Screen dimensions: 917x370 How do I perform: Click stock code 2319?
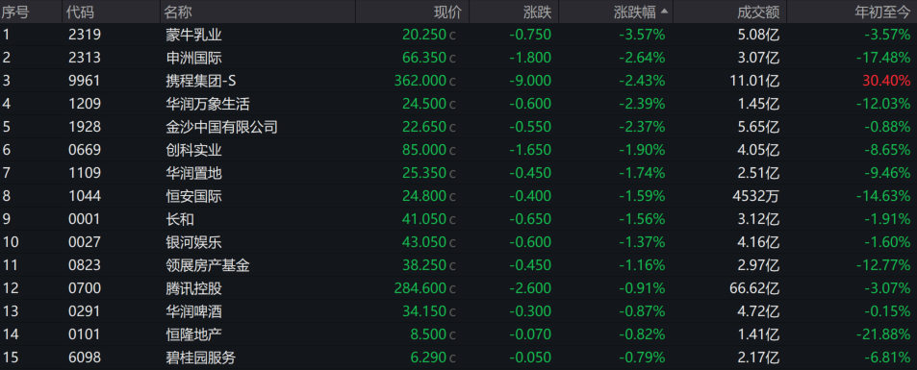pyautogui.click(x=84, y=35)
